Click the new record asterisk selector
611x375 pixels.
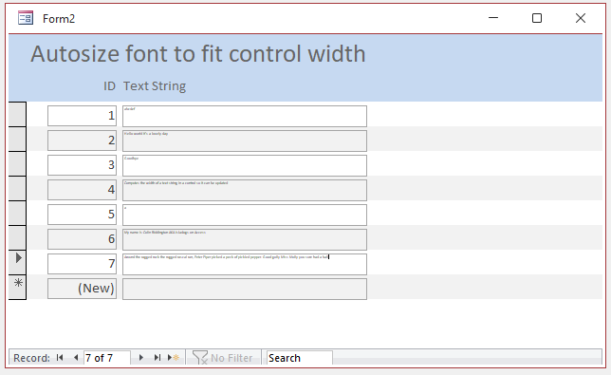(x=17, y=288)
